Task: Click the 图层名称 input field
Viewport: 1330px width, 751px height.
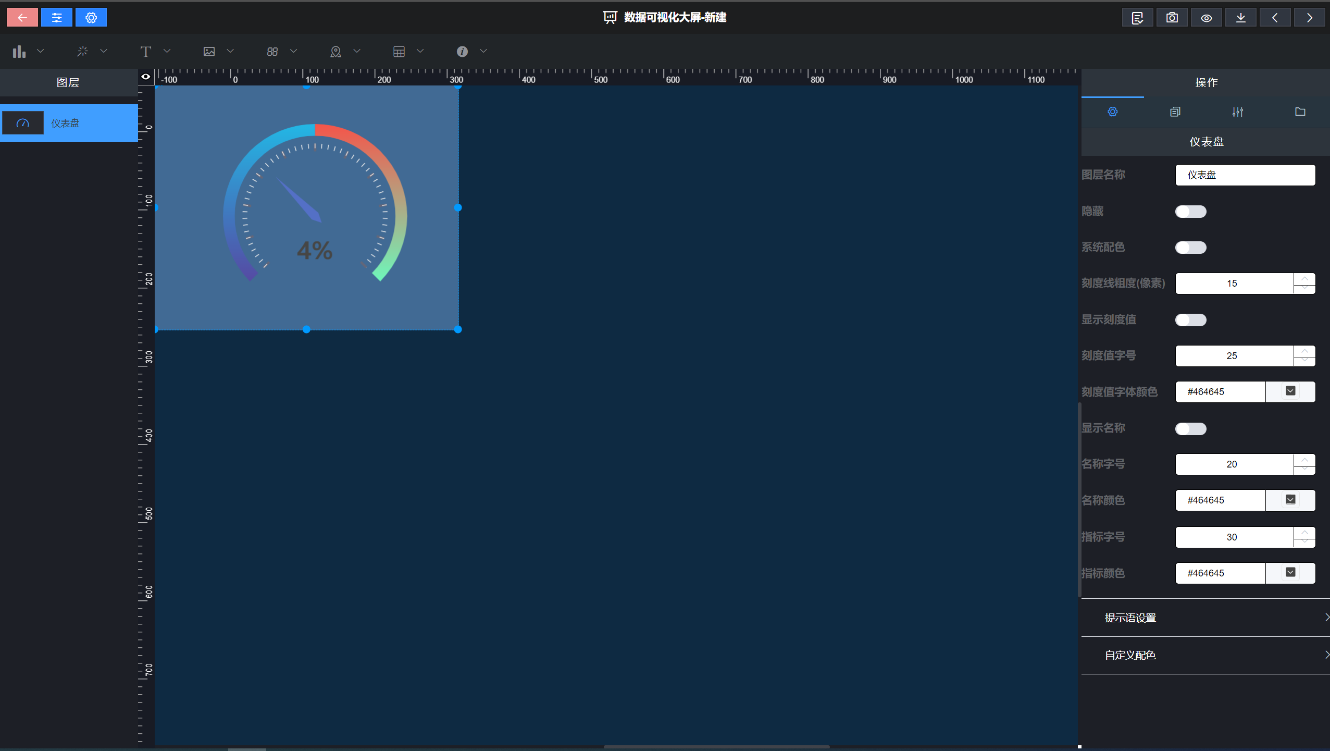Action: coord(1245,175)
